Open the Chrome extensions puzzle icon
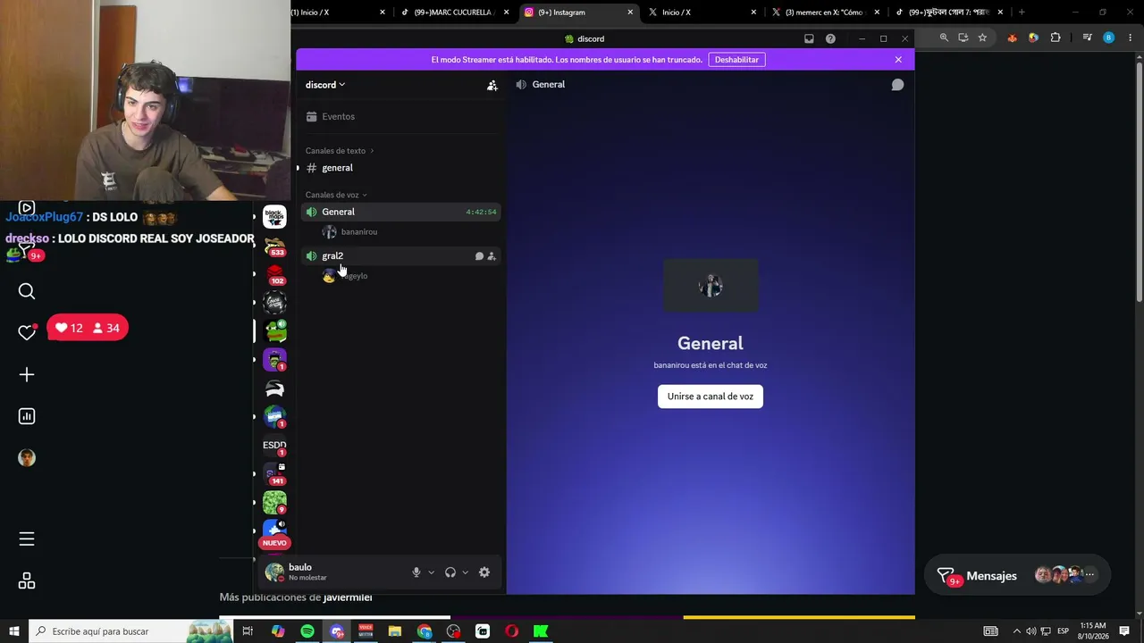This screenshot has width=1144, height=643. tap(1056, 38)
